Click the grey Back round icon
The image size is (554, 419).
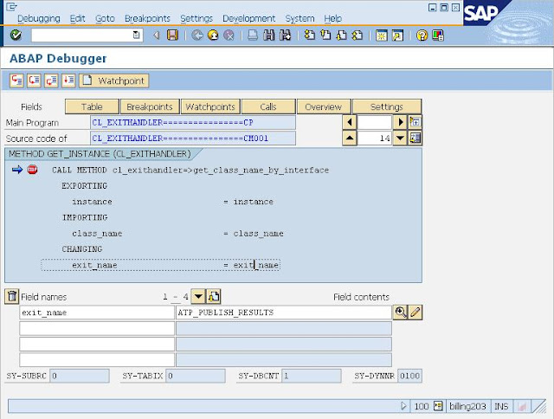[x=197, y=35]
